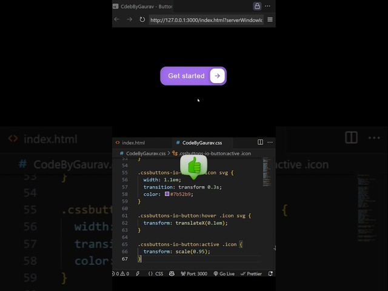Click the closing brace on line 63
This screenshot has height=291, width=388.
(x=139, y=230)
